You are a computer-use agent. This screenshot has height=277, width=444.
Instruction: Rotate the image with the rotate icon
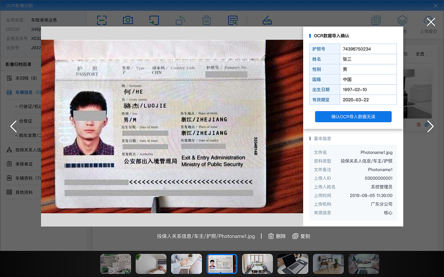tap(180, 20)
